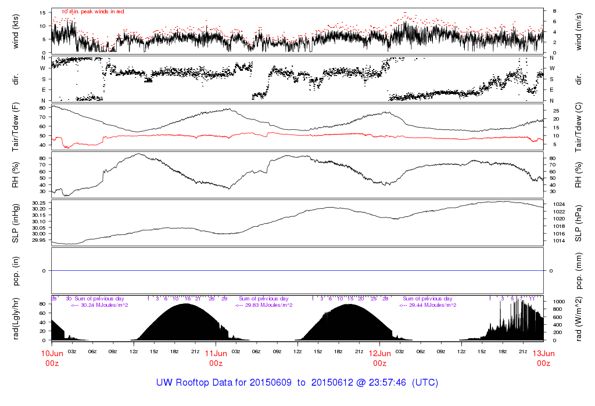Click the UW Rooftop Data title

[297, 383]
